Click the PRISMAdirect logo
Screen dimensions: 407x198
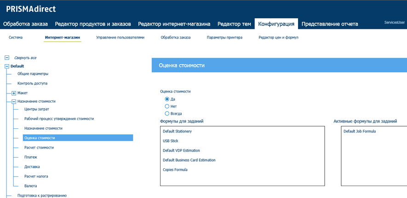click(x=31, y=9)
